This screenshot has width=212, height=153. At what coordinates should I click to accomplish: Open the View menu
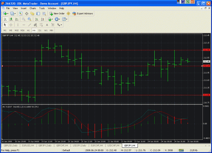click(x=15, y=8)
